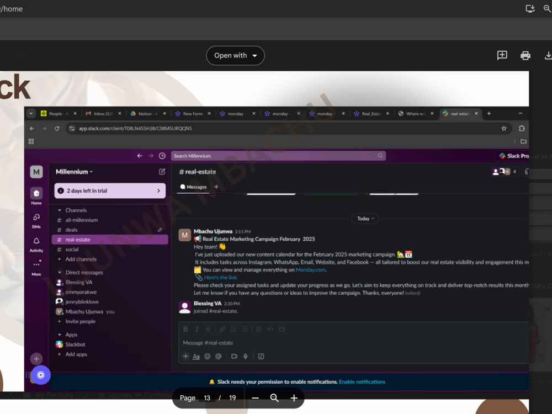Toggle code block in composer
This screenshot has height=414, width=552.
282,329
